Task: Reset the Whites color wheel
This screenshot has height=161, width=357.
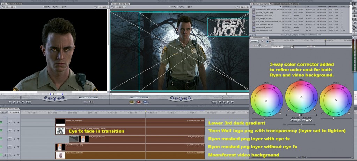Action: pyautogui.click(x=349, y=113)
